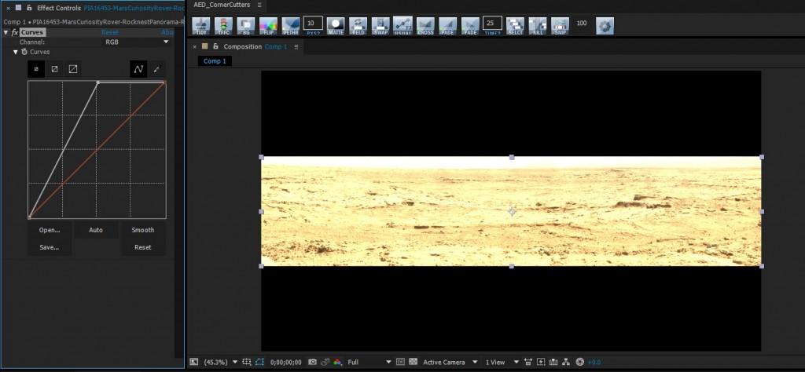Toggle the Curves stopwatch for keyframing
Image resolution: width=805 pixels, height=372 pixels.
coord(24,51)
